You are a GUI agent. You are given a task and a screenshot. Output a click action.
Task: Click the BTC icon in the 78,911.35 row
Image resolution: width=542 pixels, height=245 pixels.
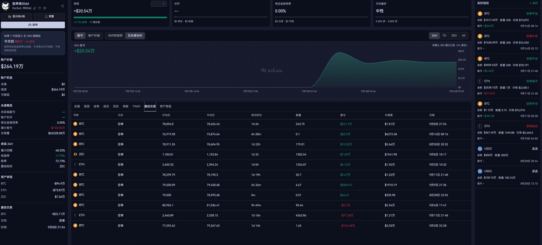(x=75, y=144)
